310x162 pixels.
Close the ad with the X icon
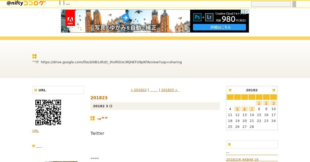click(x=247, y=12)
